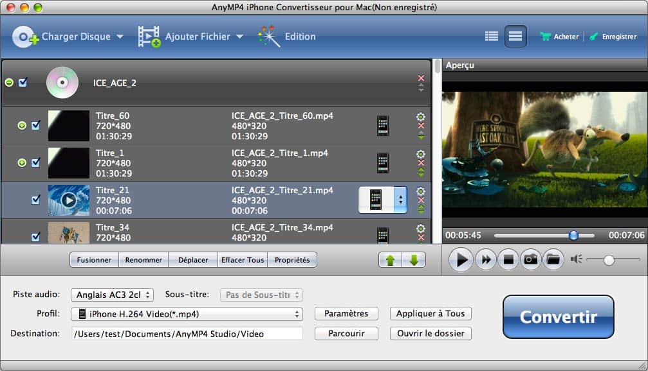648x371 pixels.
Task: Click the Fusionner button
Action: (94, 260)
